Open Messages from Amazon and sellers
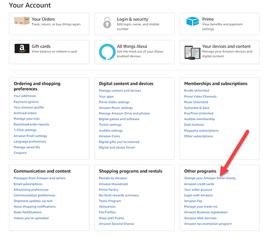The width and height of the screenshot is (267, 237). click(40, 178)
